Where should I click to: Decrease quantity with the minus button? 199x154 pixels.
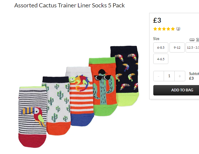158,76
